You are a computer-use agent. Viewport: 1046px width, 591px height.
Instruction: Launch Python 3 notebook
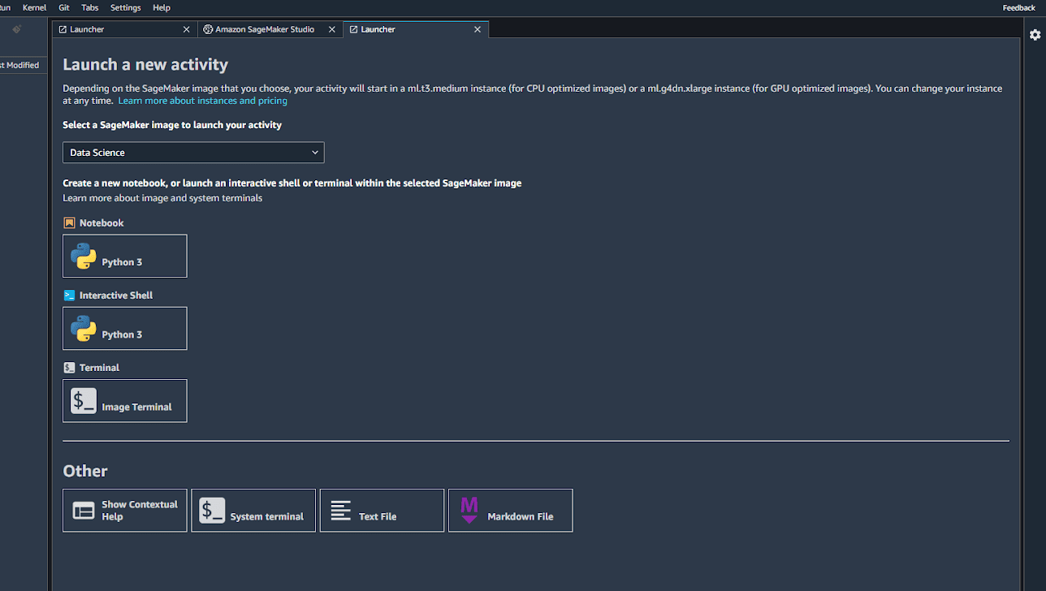pyautogui.click(x=124, y=257)
